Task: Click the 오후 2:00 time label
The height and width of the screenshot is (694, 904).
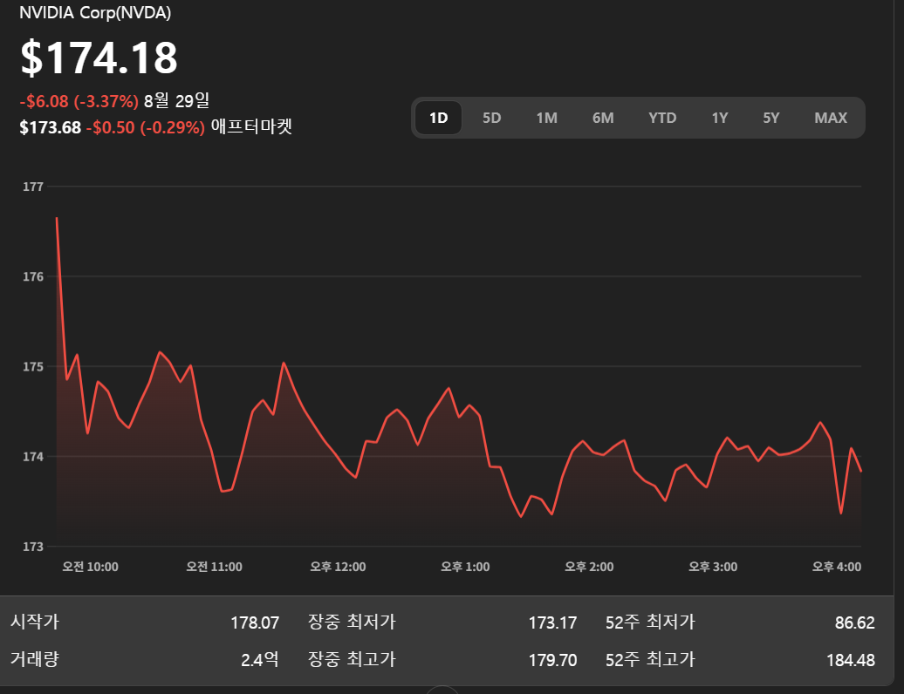Action: [589, 567]
